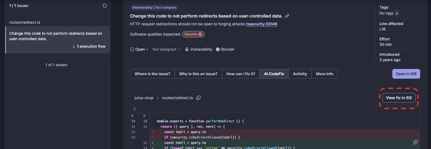
Task: Click the Blocker severity icon
Action: point(218,49)
